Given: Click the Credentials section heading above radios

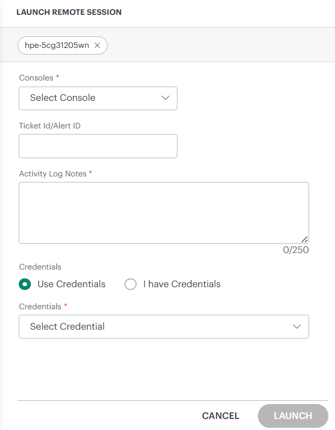Looking at the screenshot, I should coord(40,267).
